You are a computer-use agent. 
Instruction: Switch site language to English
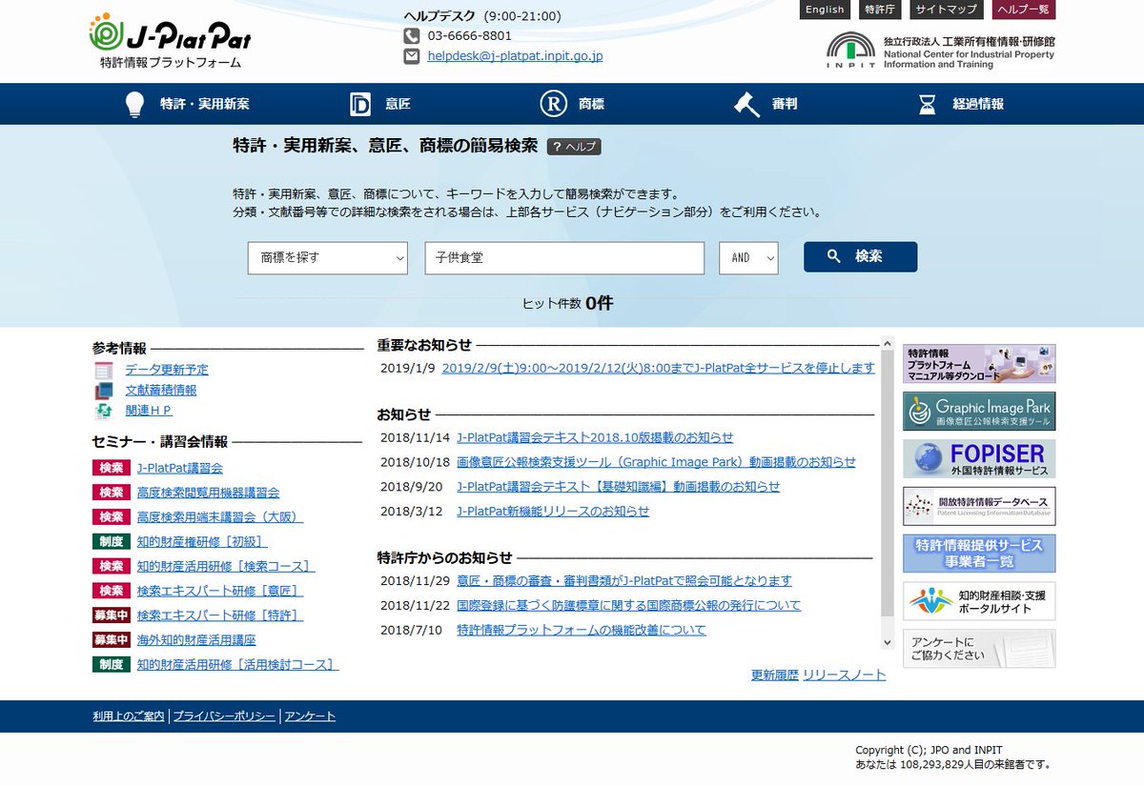pos(825,10)
